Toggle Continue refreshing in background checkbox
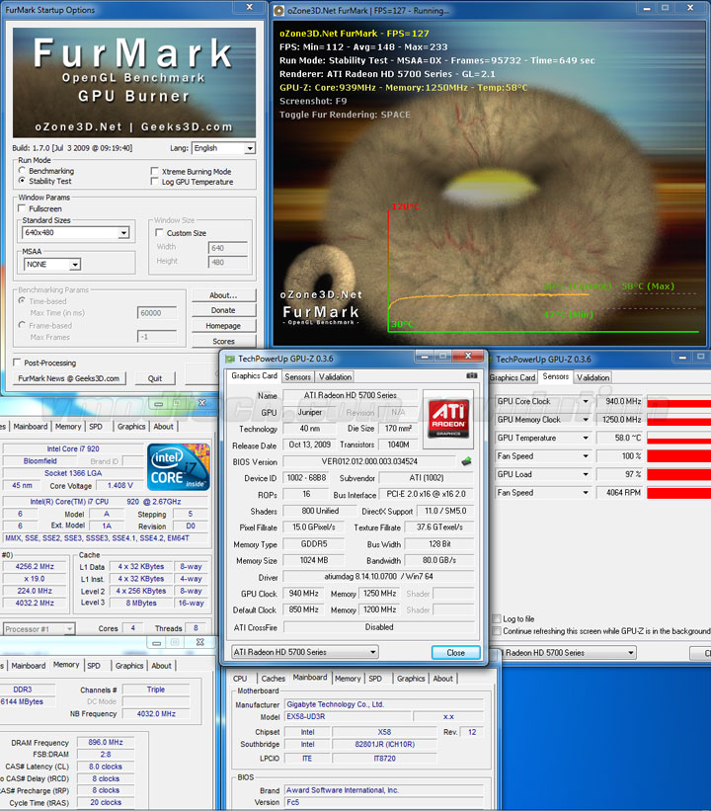The width and height of the screenshot is (711, 811). (497, 630)
